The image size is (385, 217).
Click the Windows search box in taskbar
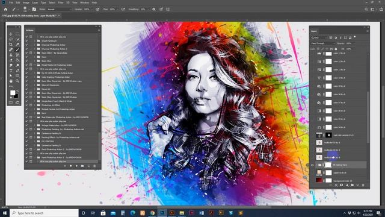click(44, 213)
